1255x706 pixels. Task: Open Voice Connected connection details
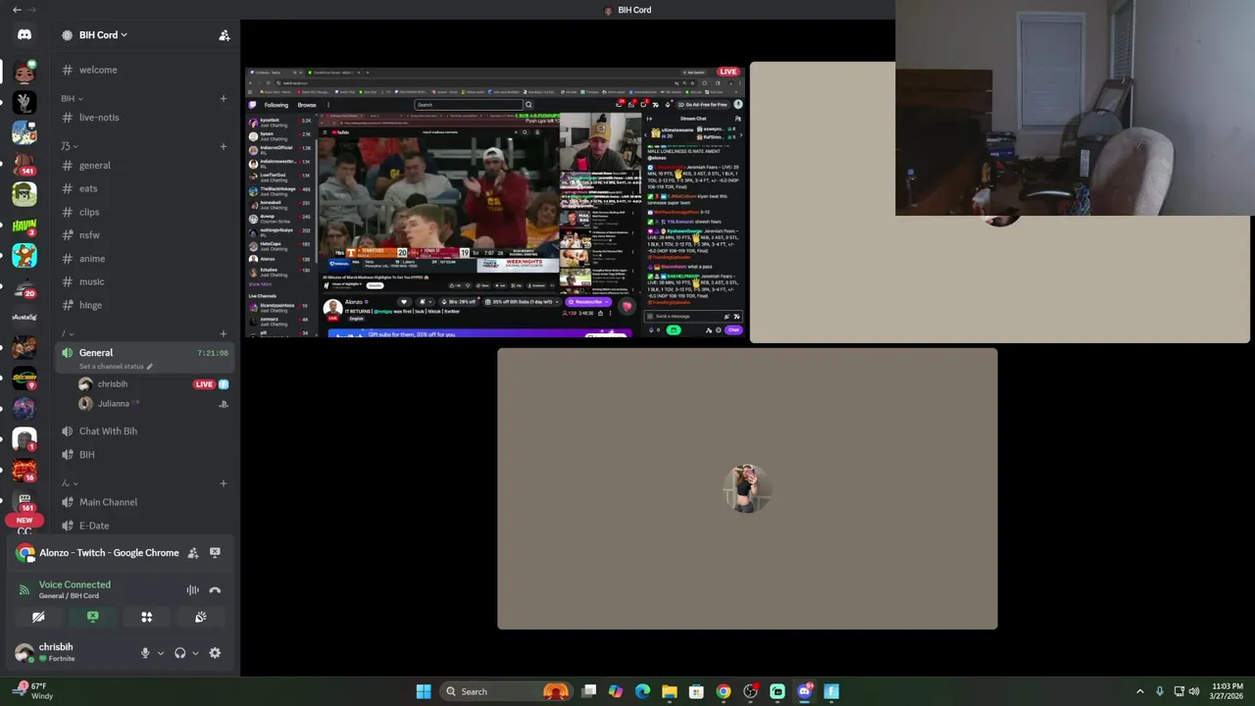click(x=75, y=585)
